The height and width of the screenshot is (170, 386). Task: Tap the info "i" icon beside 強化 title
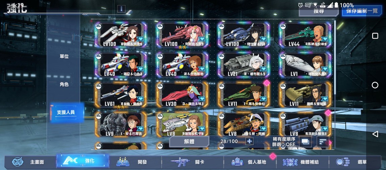pyautogui.click(x=123, y=9)
